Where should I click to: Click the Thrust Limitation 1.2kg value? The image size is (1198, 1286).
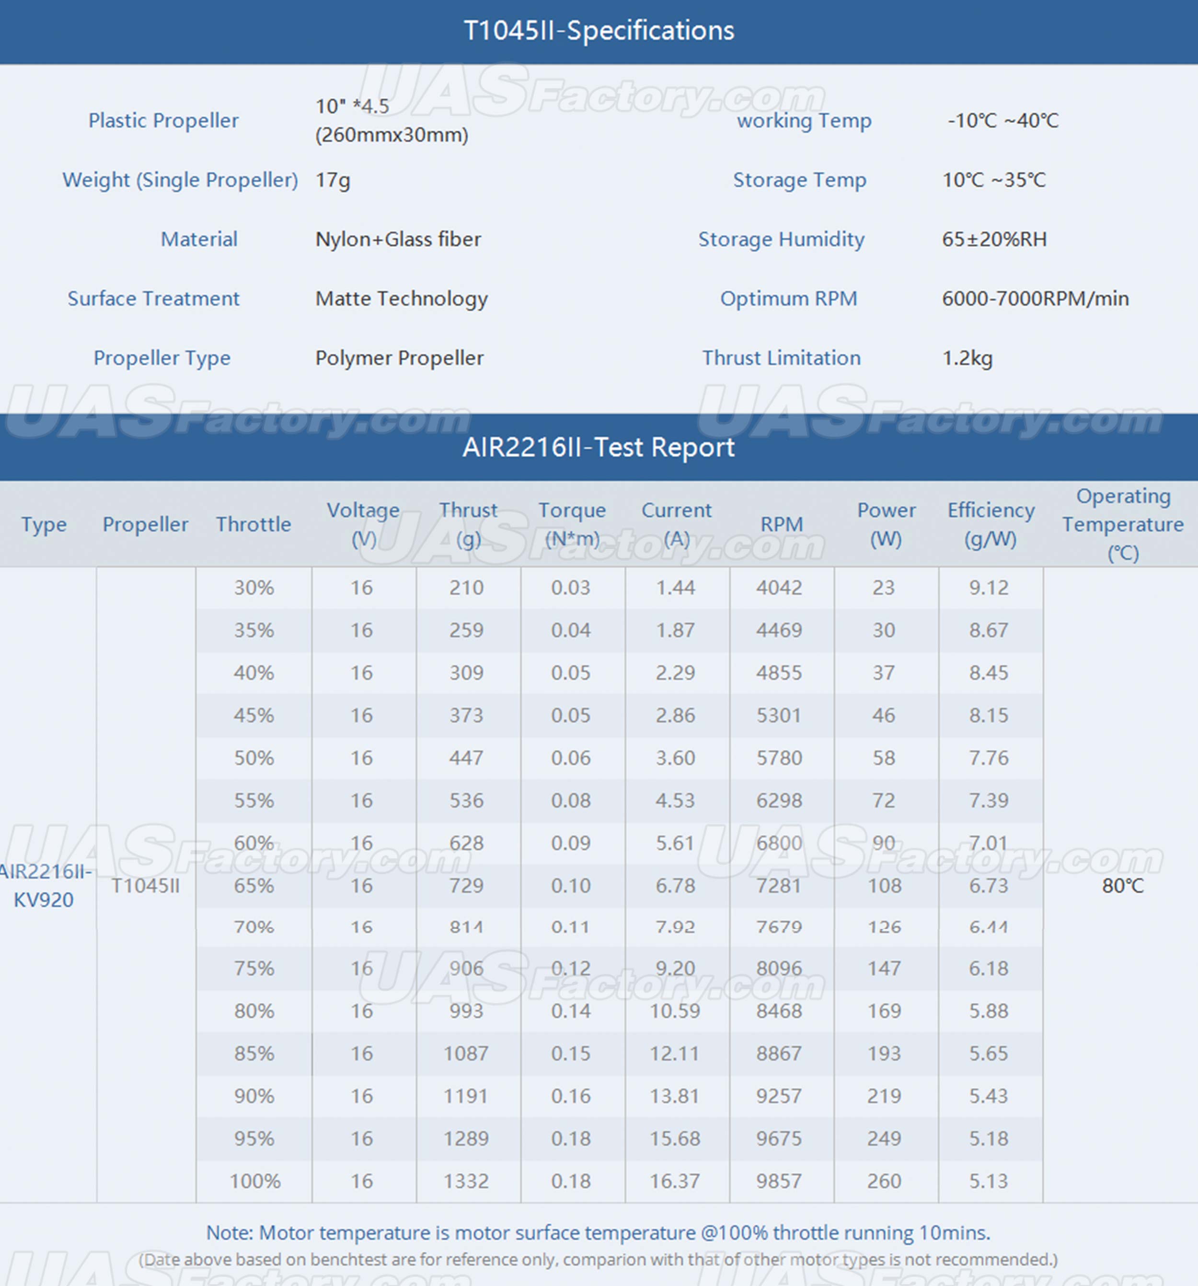(x=967, y=358)
